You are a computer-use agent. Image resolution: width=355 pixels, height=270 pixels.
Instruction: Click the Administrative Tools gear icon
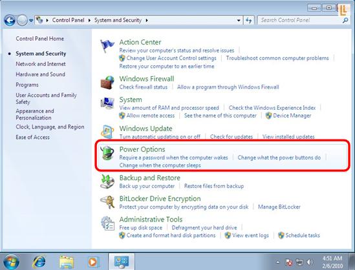tap(107, 223)
